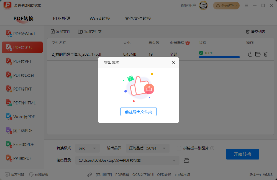Enable 拼接成一张图片 option
This screenshot has height=180, width=277.
point(179,148)
